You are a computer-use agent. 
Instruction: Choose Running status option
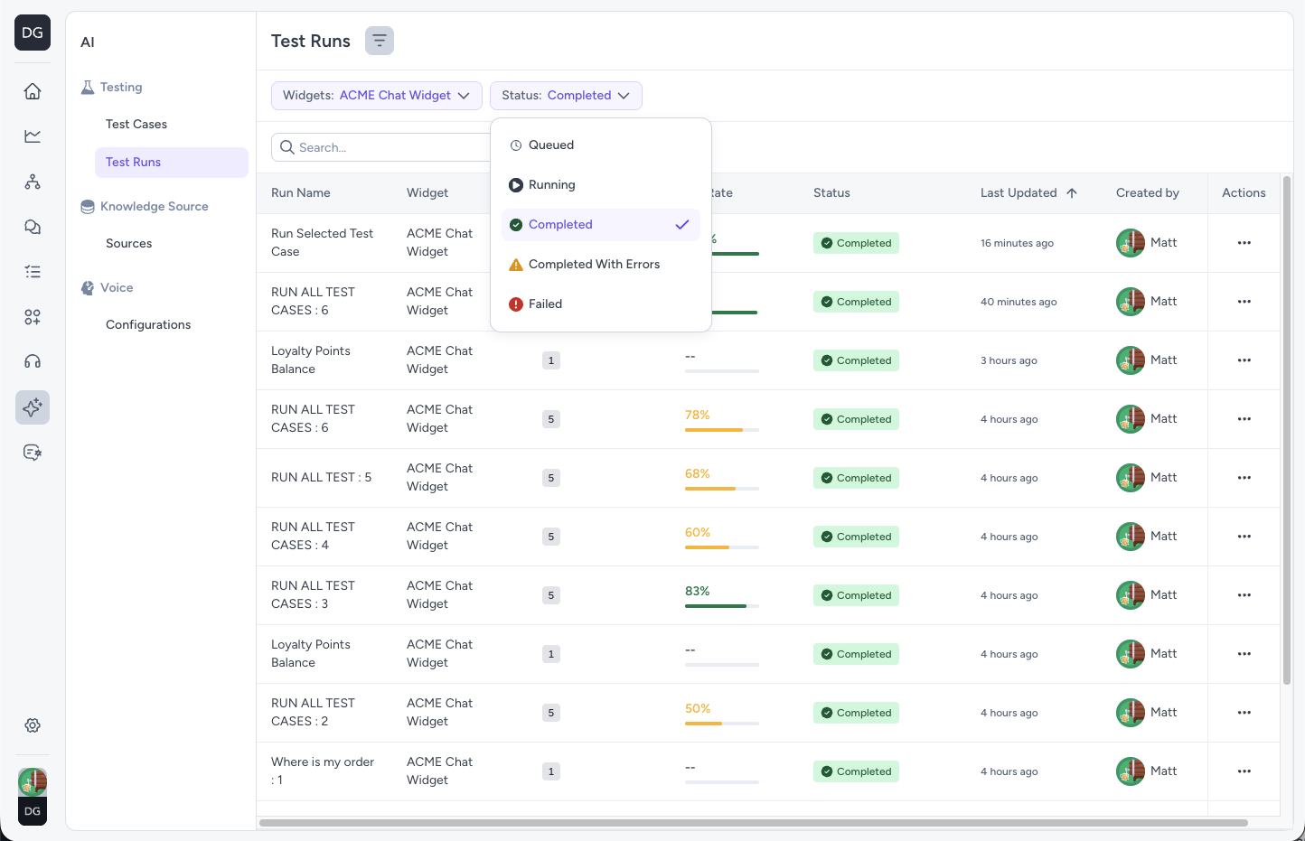click(x=601, y=185)
